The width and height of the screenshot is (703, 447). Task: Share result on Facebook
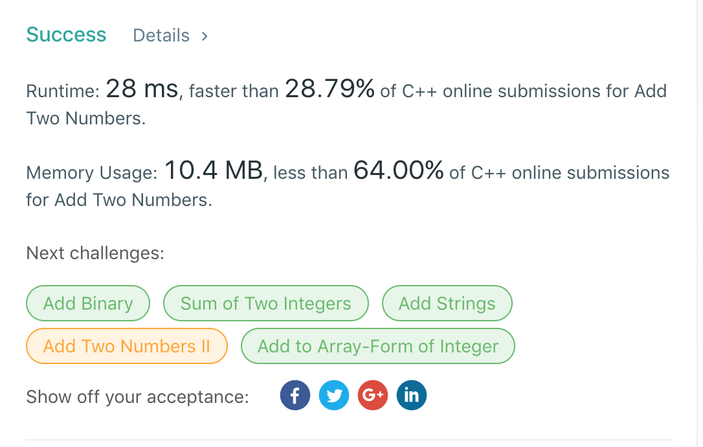pyautogui.click(x=295, y=395)
